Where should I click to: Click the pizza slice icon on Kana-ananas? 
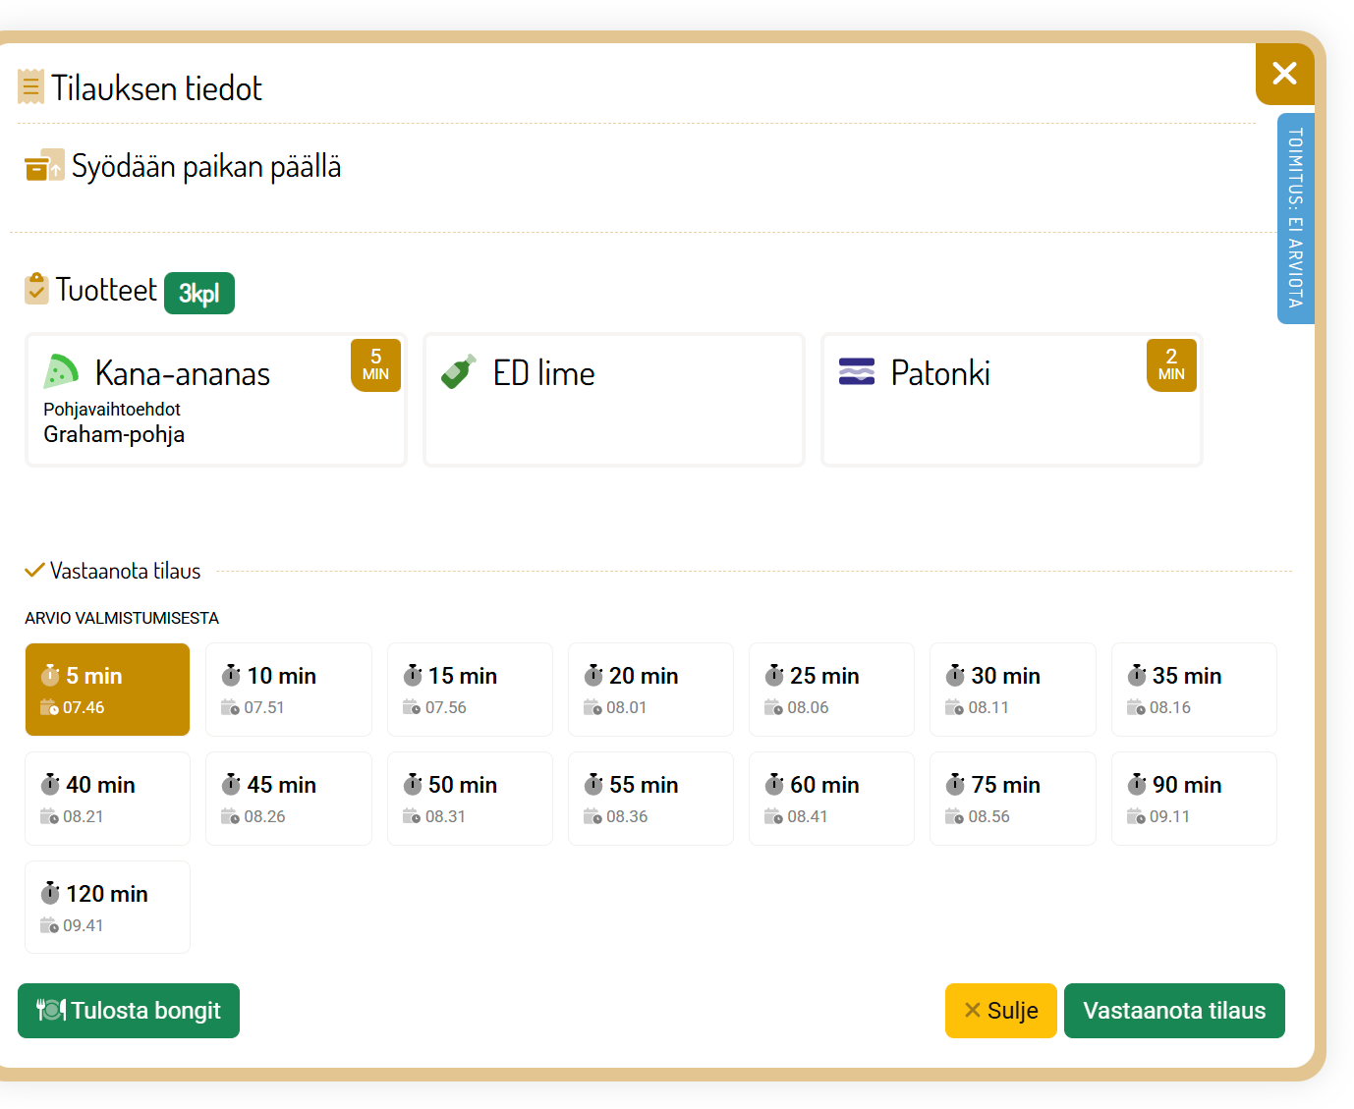[x=61, y=372]
